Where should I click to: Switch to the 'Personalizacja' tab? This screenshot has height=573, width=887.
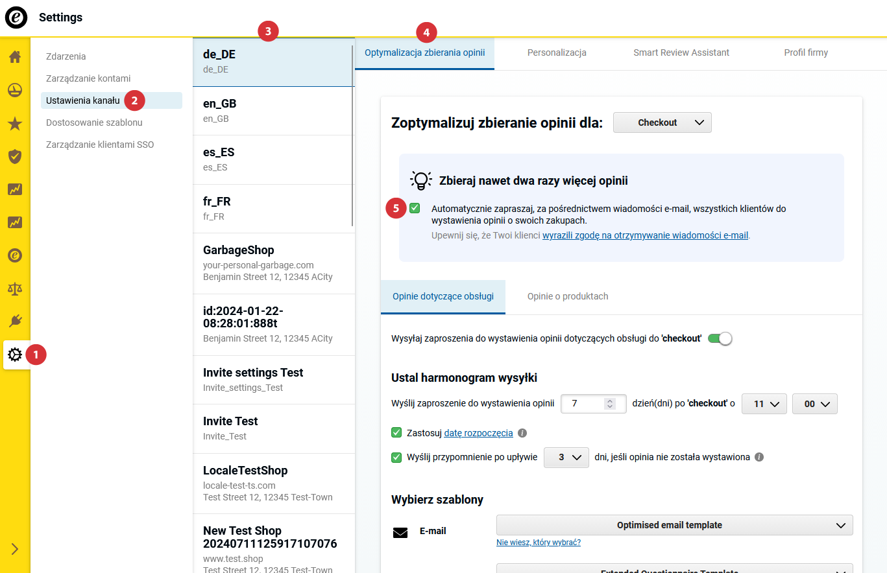(557, 53)
